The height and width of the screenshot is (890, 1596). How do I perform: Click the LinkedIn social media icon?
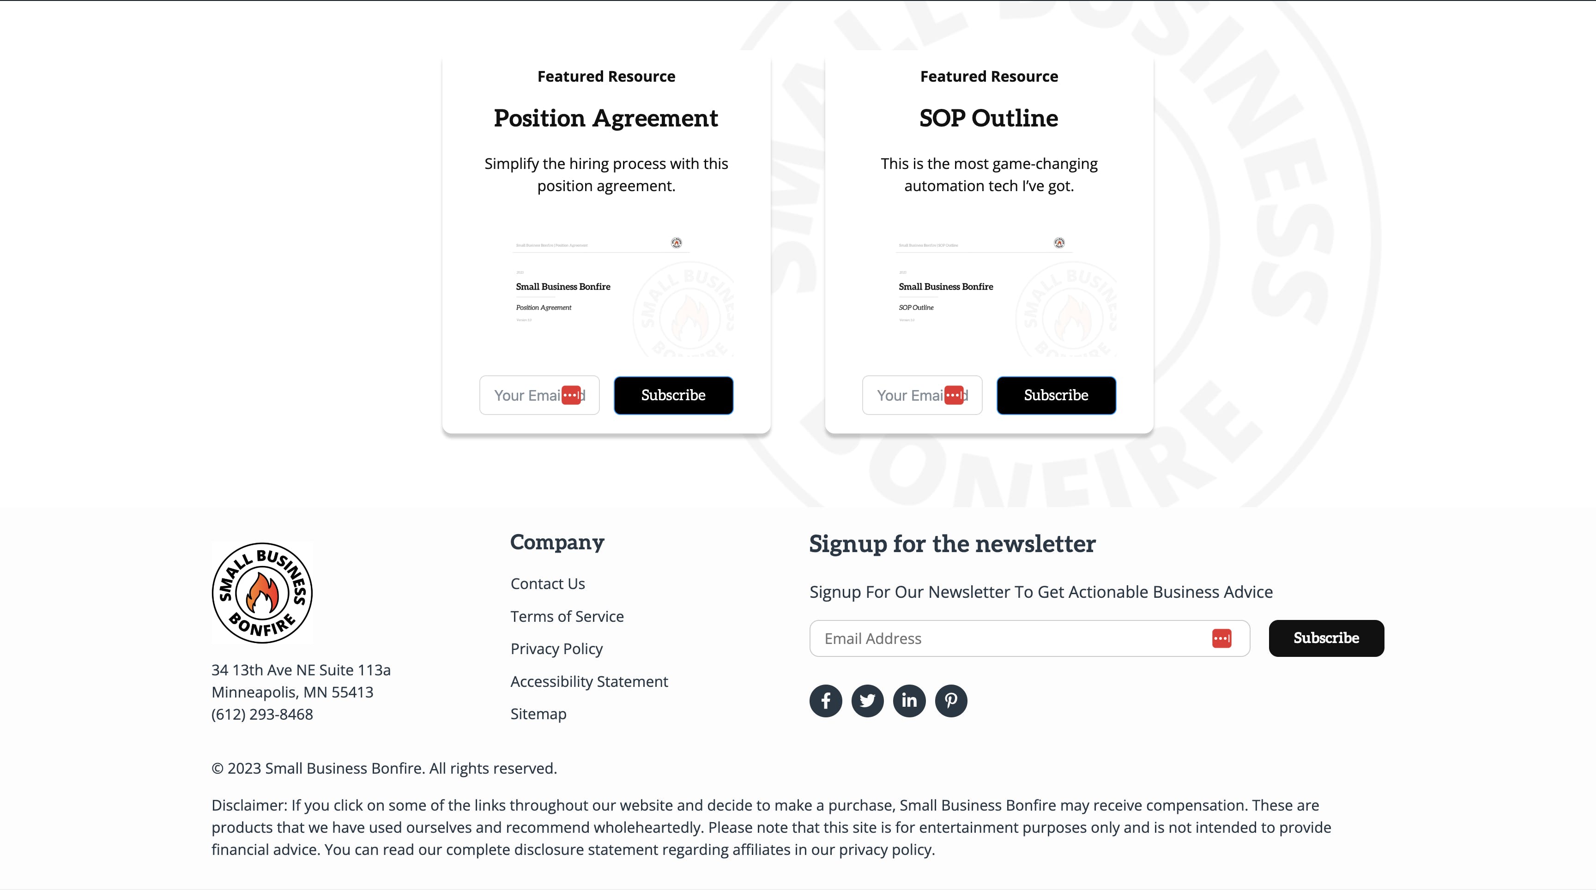[x=909, y=700]
